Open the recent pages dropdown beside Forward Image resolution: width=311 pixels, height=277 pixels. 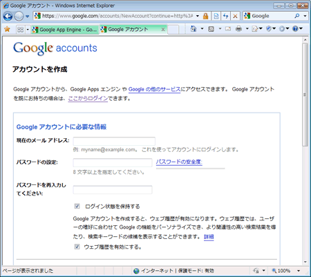click(27, 16)
